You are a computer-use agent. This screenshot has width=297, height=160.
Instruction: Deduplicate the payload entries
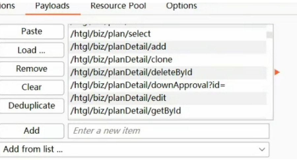32,106
